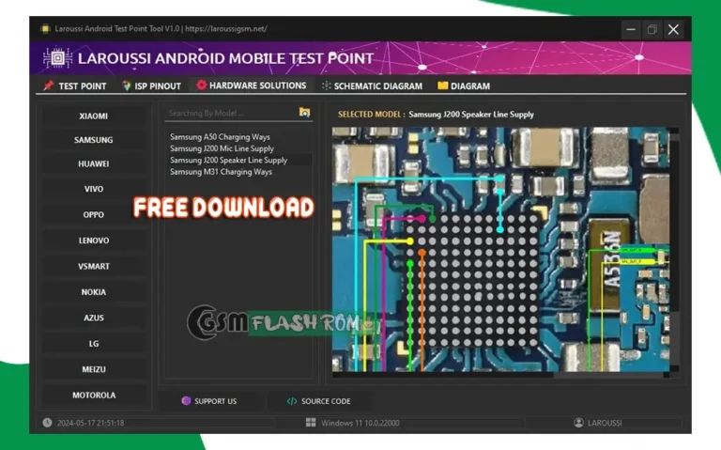Open the ISP PINOUT tab
The width and height of the screenshot is (721, 450).
152,86
